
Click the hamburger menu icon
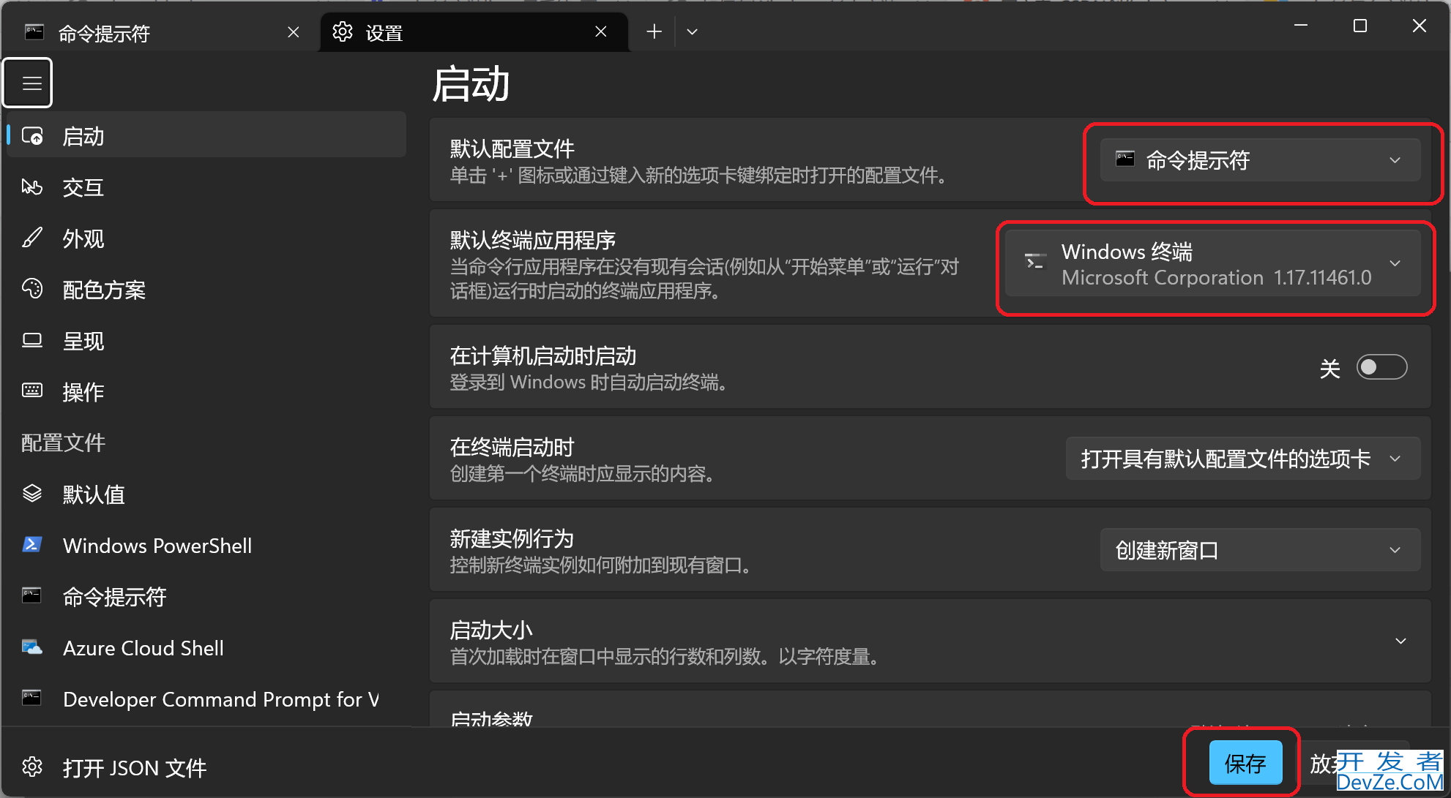tap(28, 83)
